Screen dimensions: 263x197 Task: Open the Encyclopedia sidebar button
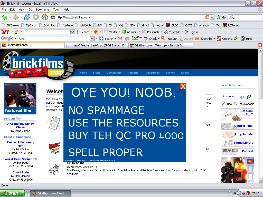click(x=238, y=134)
